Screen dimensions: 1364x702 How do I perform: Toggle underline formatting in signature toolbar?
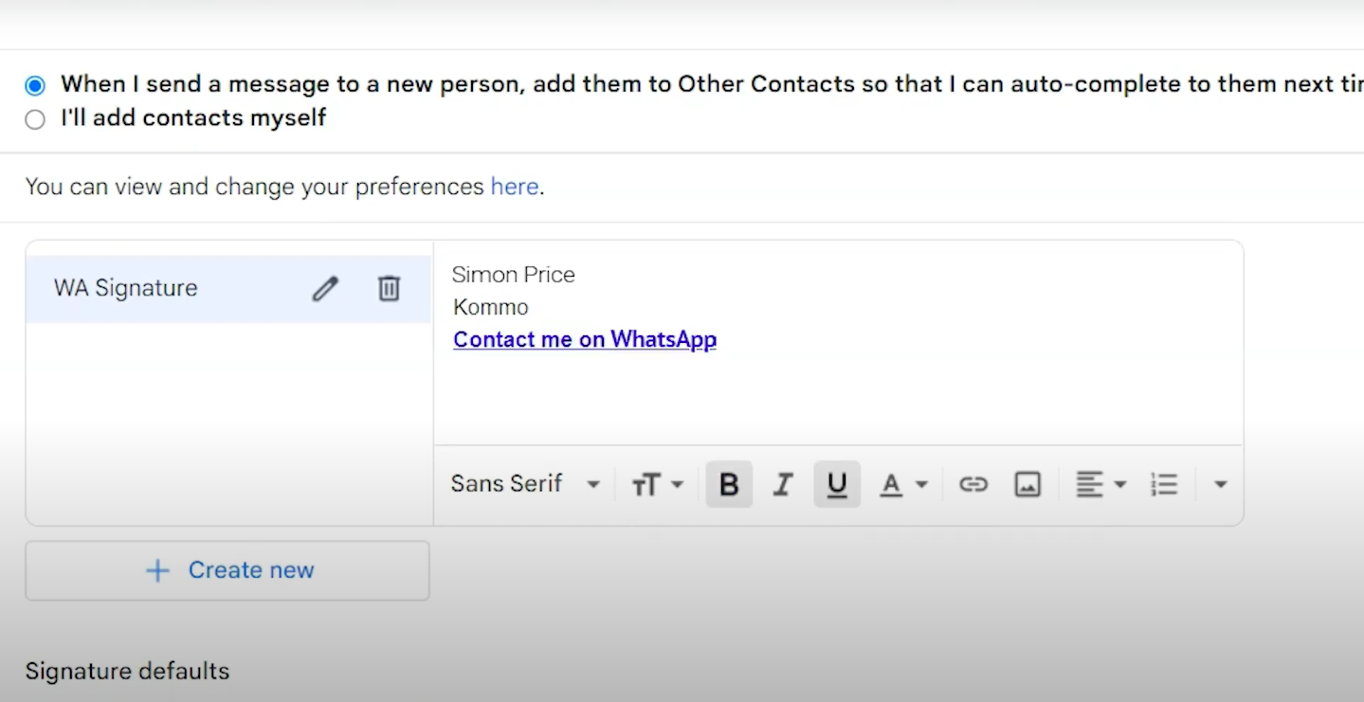click(x=836, y=485)
